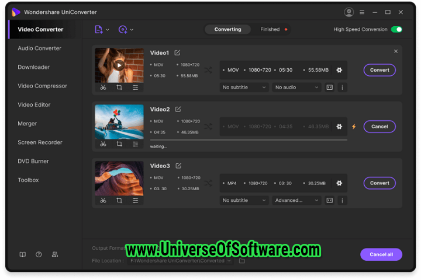Click the trim scissors icon for Video2
The width and height of the screenshot is (421, 280).
[x=103, y=144]
